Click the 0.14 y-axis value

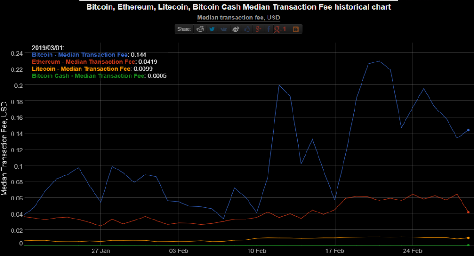[x=17, y=134]
